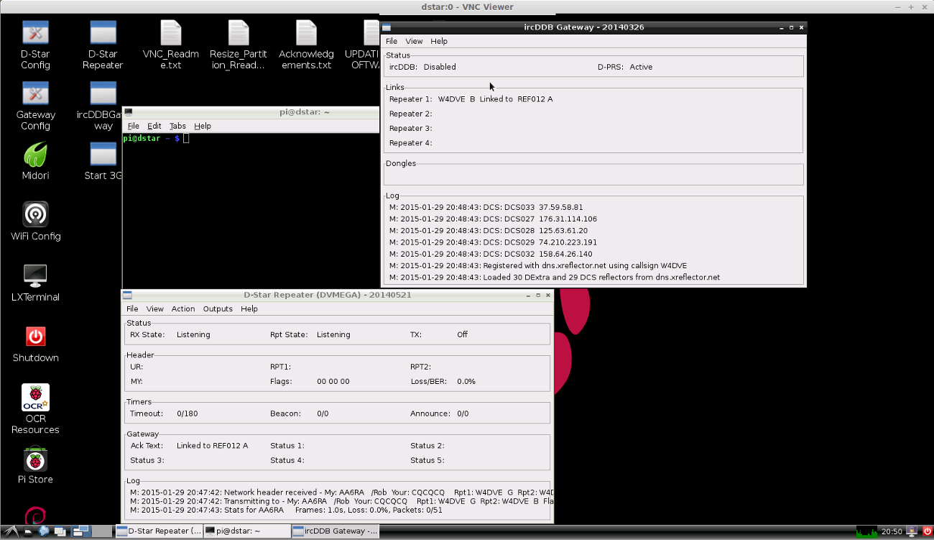
Task: Open the Acknowledgements.txt file icon
Action: (306, 45)
